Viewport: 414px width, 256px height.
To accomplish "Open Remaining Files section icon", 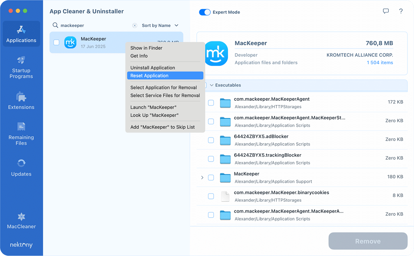I will (21, 127).
